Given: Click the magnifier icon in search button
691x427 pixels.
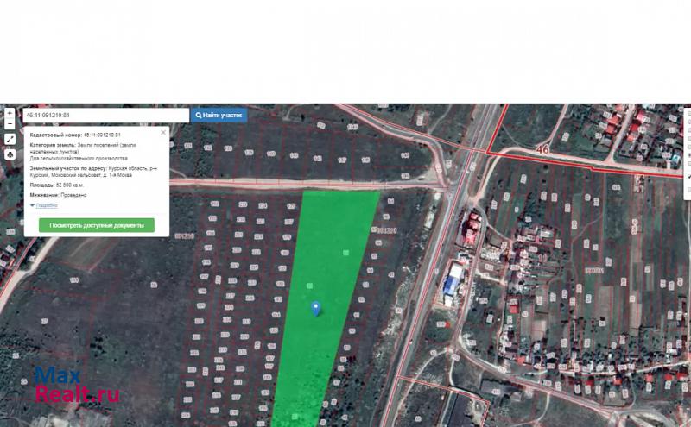Looking at the screenshot, I should (199, 115).
